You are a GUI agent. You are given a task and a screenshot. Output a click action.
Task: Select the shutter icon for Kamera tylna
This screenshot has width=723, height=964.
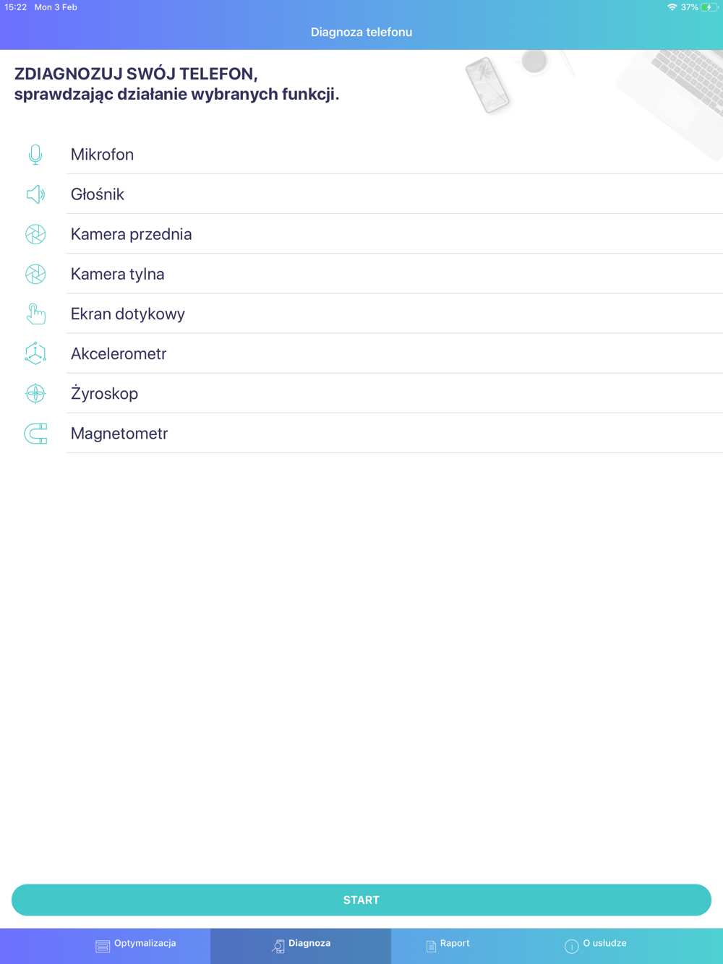35,274
